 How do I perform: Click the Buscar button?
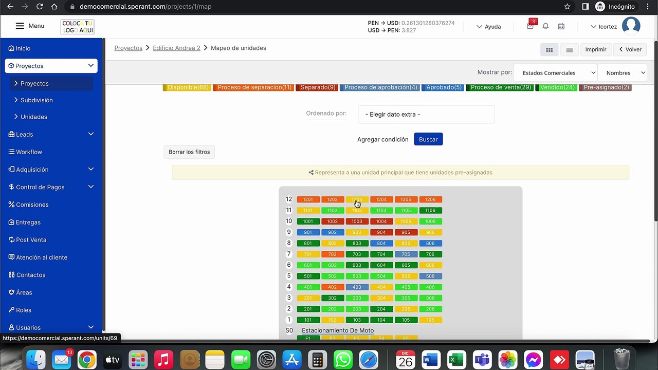[x=428, y=139]
